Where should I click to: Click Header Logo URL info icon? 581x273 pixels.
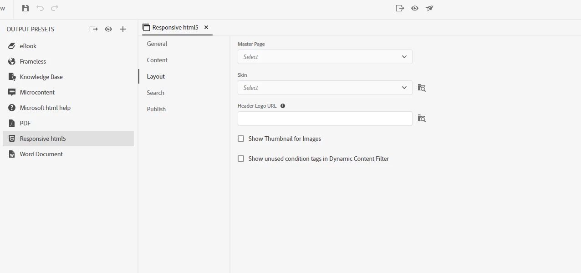[x=283, y=106]
